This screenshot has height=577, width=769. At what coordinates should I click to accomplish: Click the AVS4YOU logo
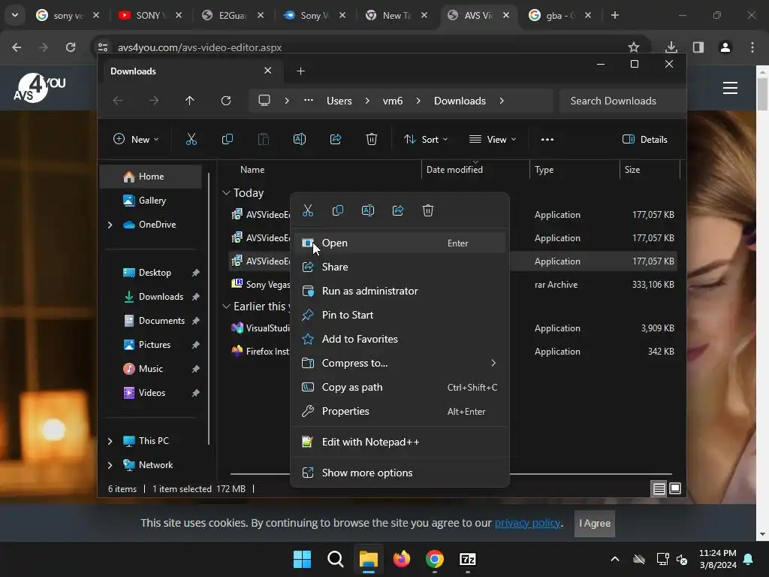tap(40, 88)
